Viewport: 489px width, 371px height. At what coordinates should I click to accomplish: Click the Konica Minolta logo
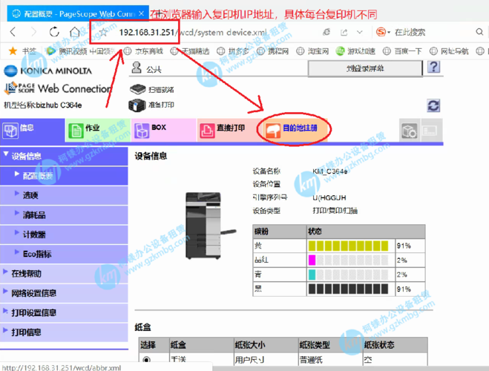[x=47, y=70]
